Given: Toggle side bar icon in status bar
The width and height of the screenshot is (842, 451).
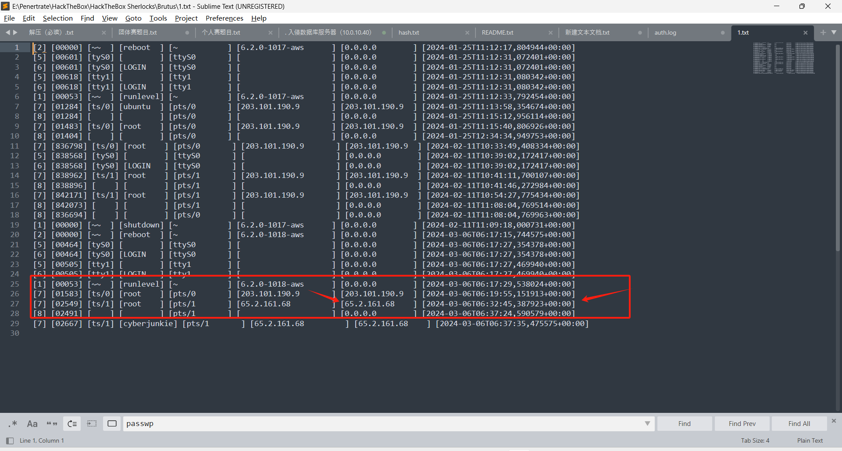Looking at the screenshot, I should [10, 440].
